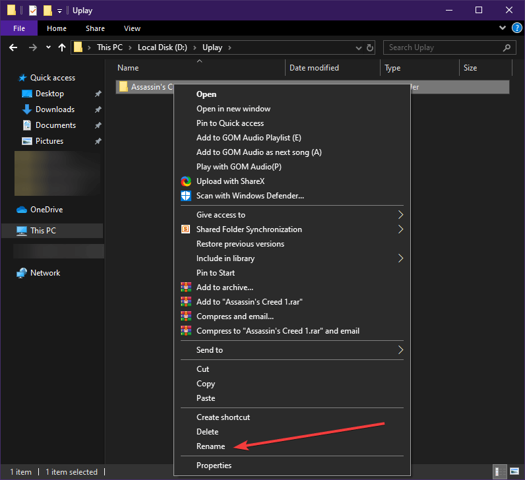Expand the Include in library submenu
Image resolution: width=525 pixels, height=480 pixels.
point(400,258)
